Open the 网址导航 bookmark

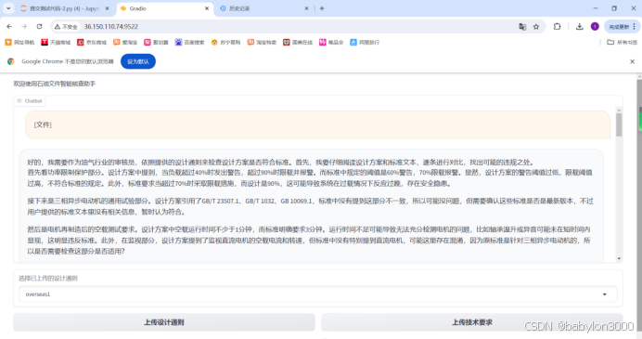(x=19, y=42)
